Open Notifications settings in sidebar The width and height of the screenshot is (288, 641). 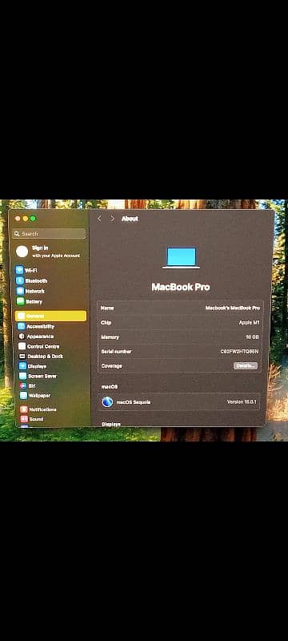click(38, 409)
